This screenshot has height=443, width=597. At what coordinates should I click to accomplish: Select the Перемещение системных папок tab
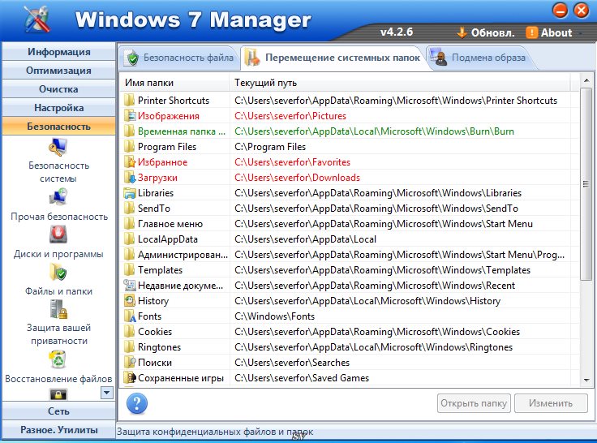(x=333, y=58)
